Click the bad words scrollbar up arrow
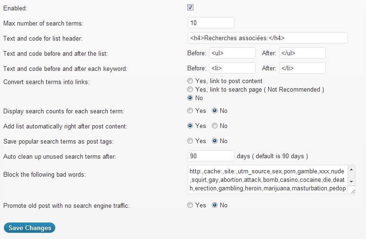 [351, 170]
